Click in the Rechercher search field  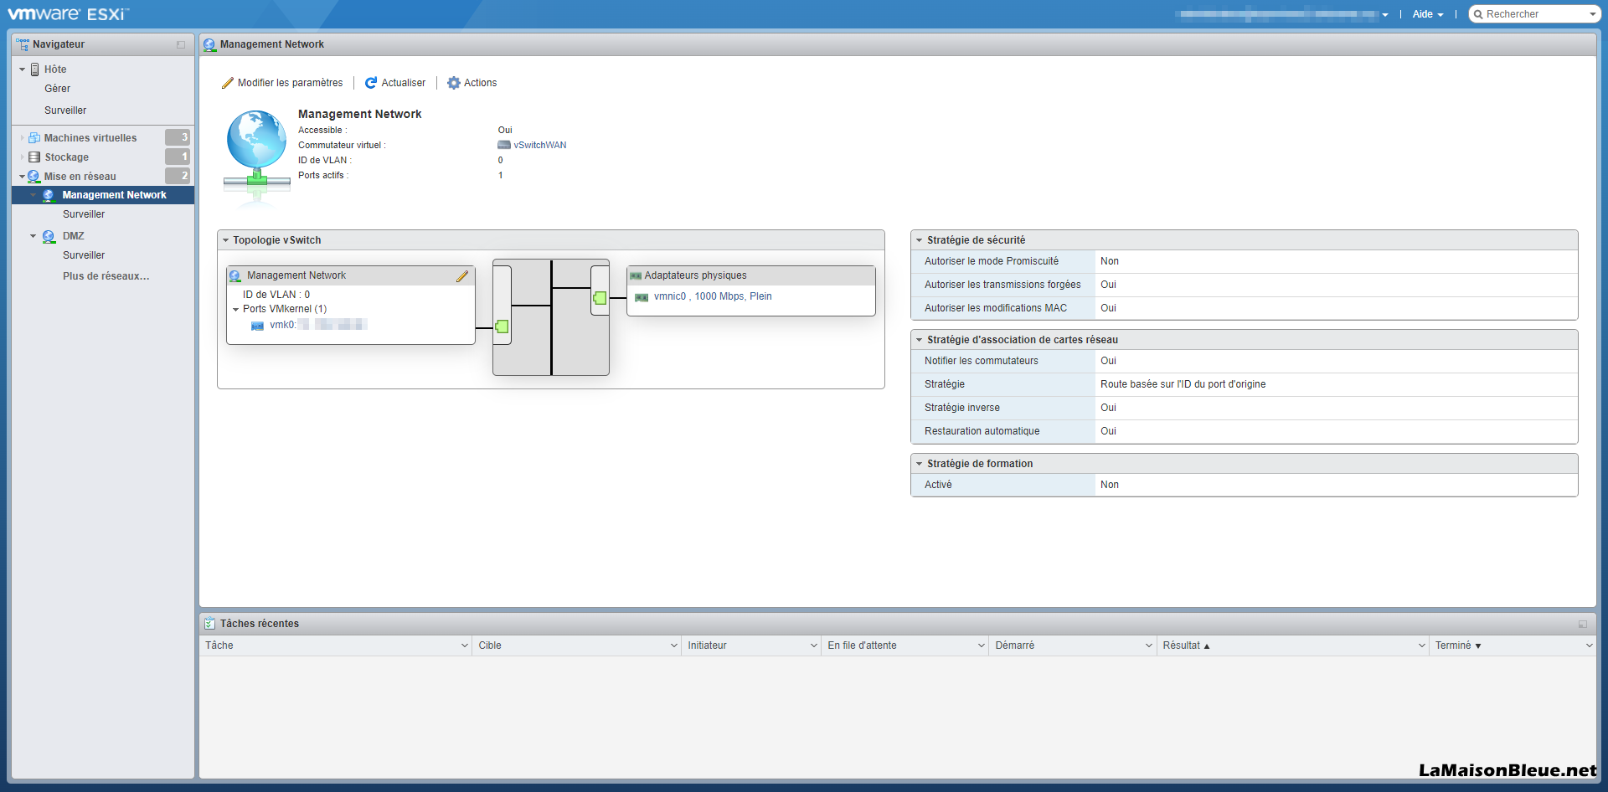coord(1535,14)
